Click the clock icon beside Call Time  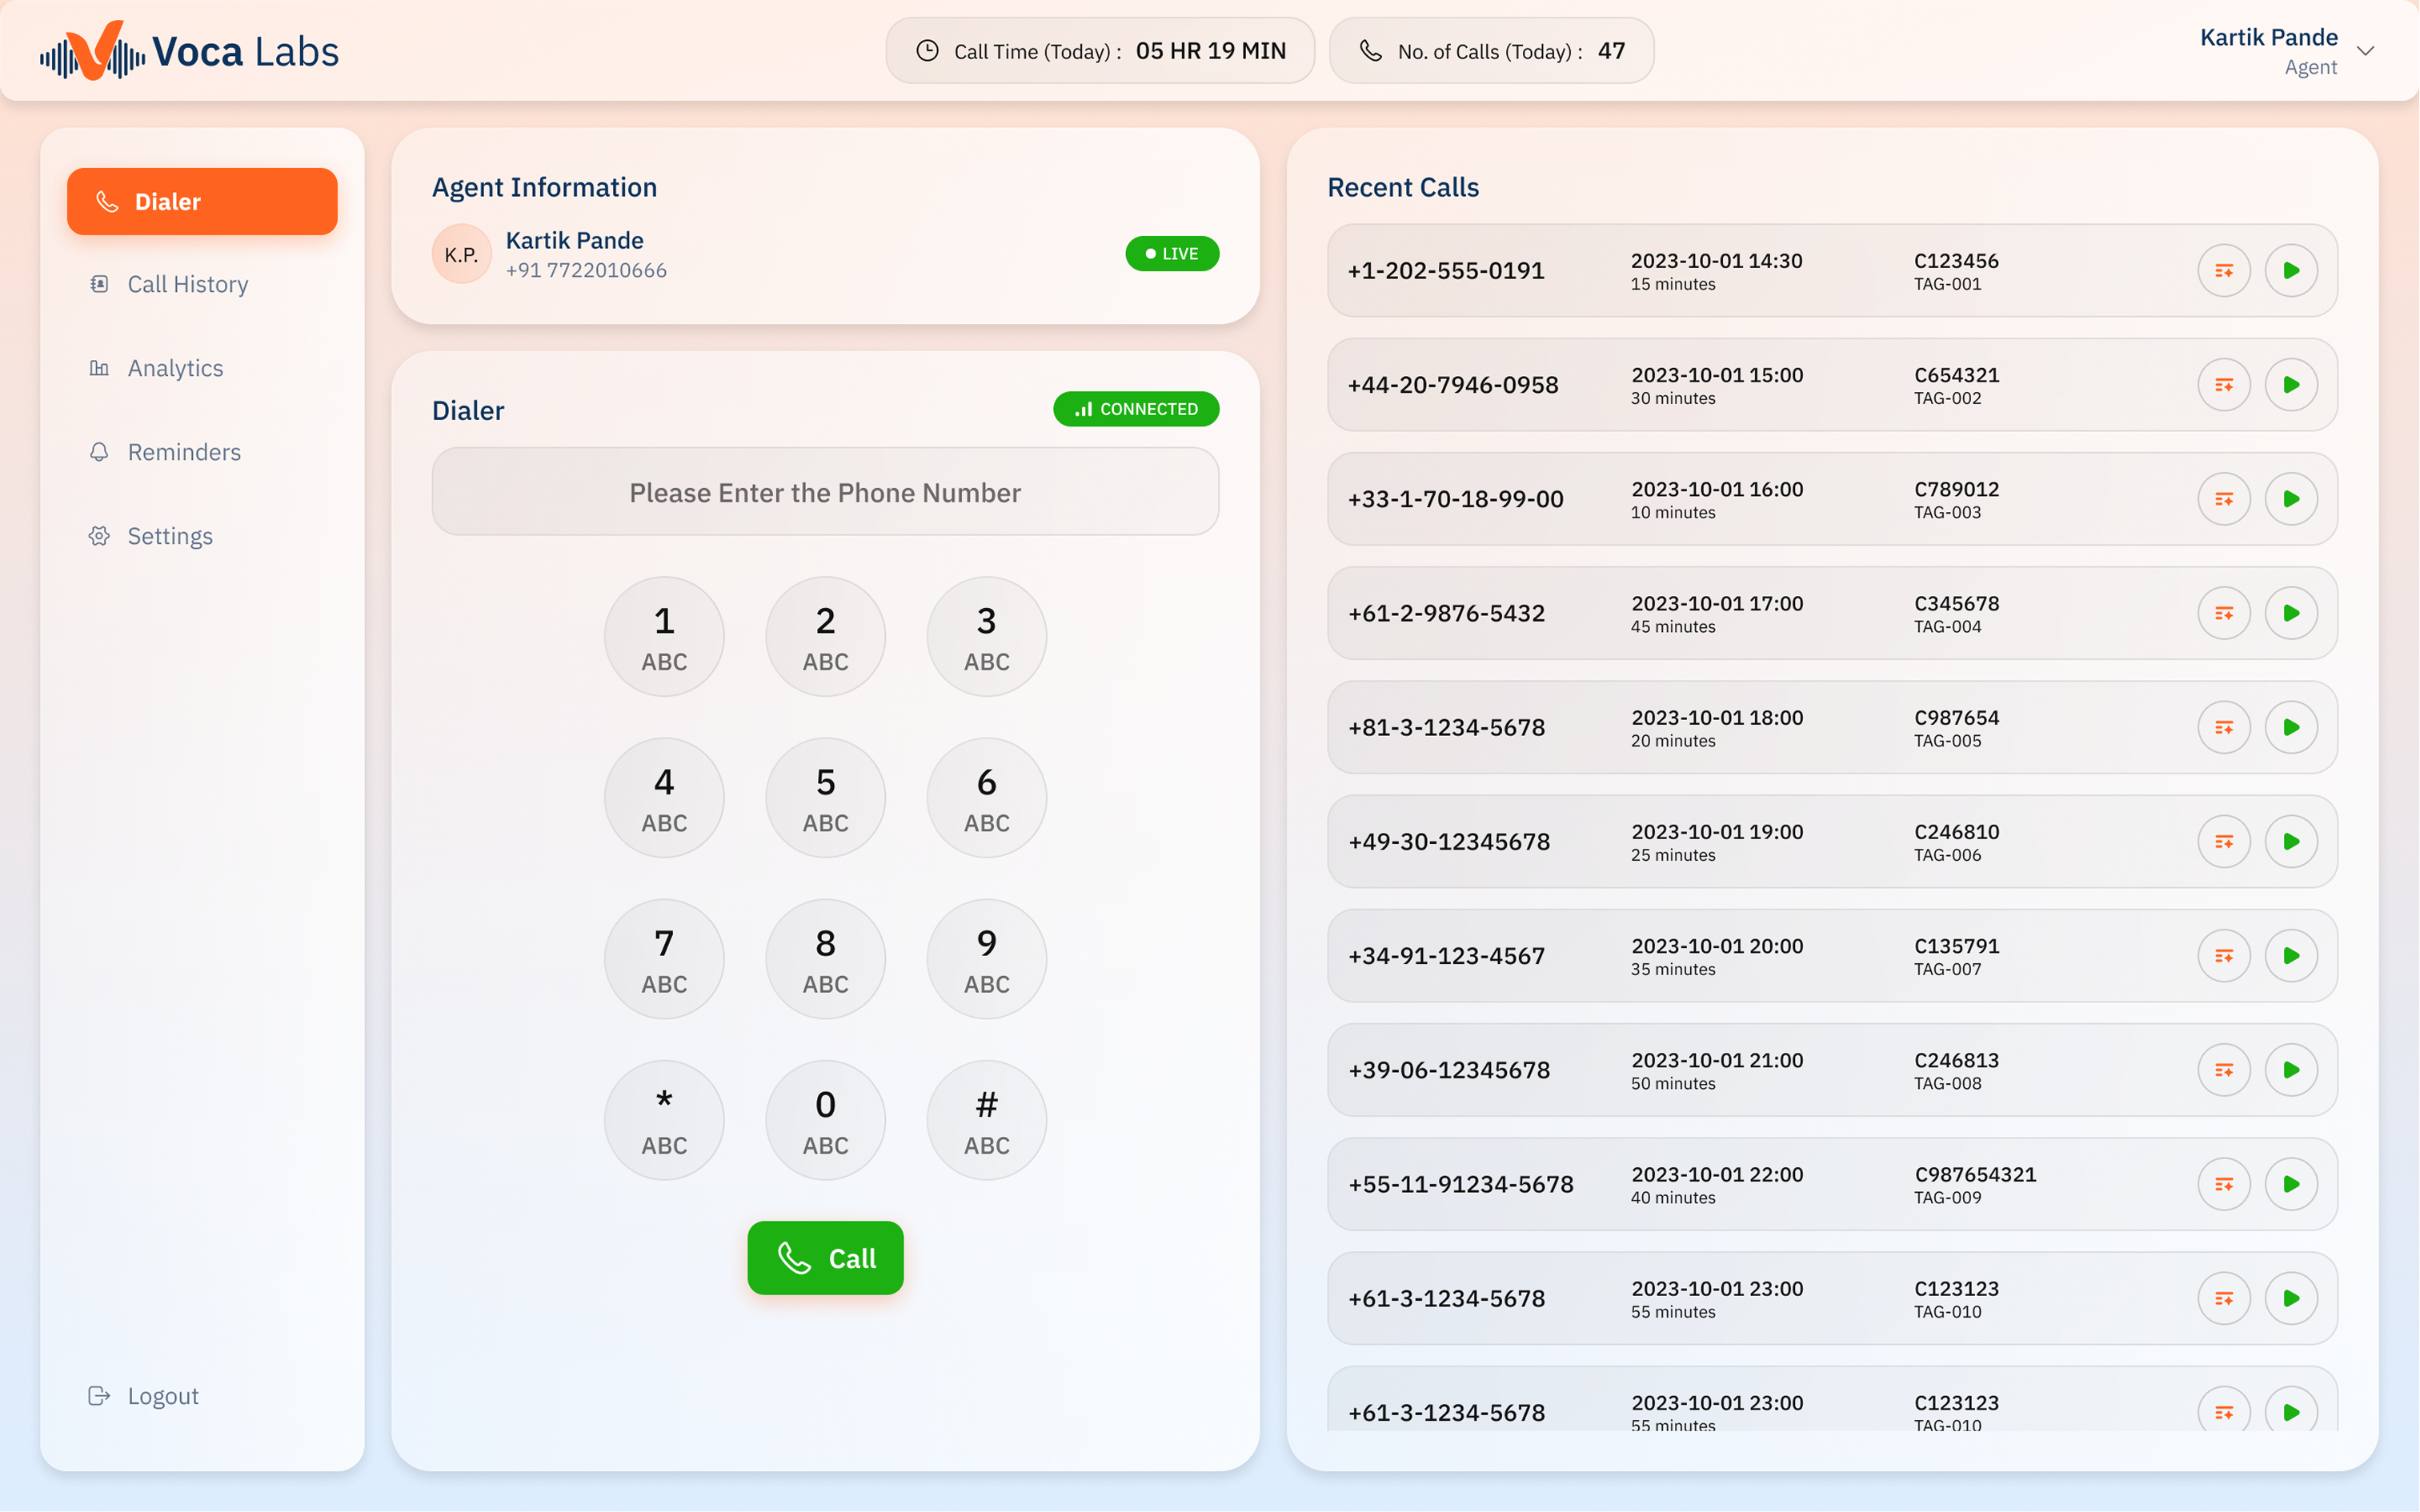coord(927,51)
